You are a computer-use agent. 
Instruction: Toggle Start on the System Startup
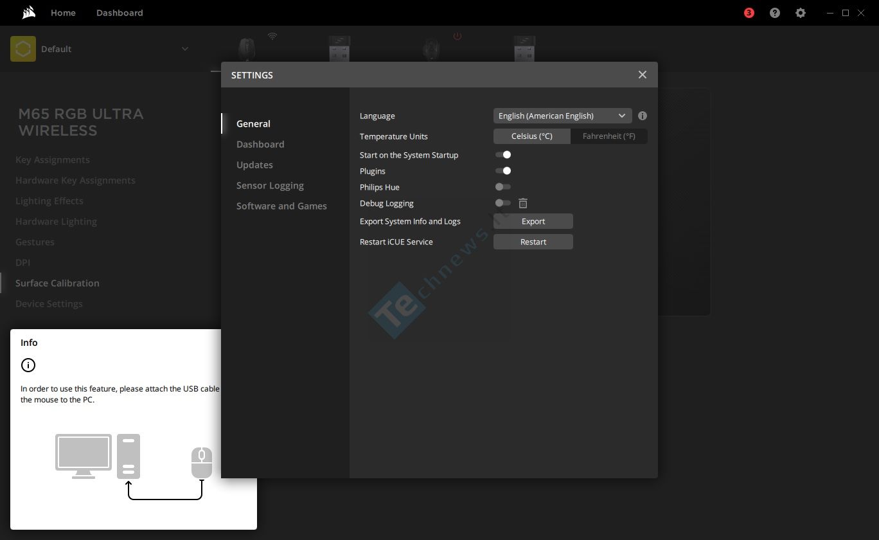[x=503, y=155]
